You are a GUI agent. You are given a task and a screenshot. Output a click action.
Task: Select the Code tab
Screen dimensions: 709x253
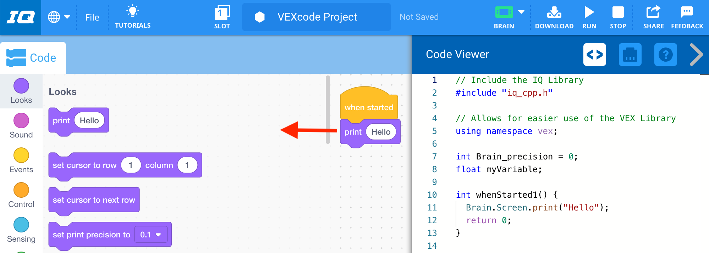33,58
